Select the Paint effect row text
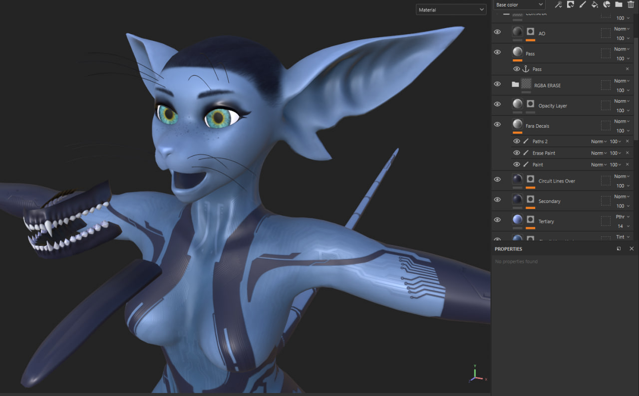The image size is (639, 396). [538, 165]
